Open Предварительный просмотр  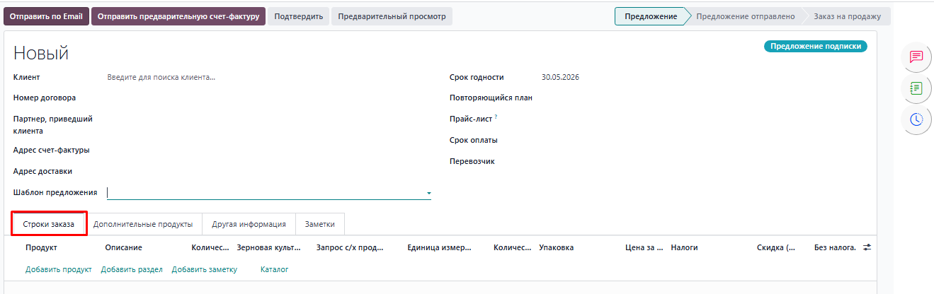(x=392, y=16)
